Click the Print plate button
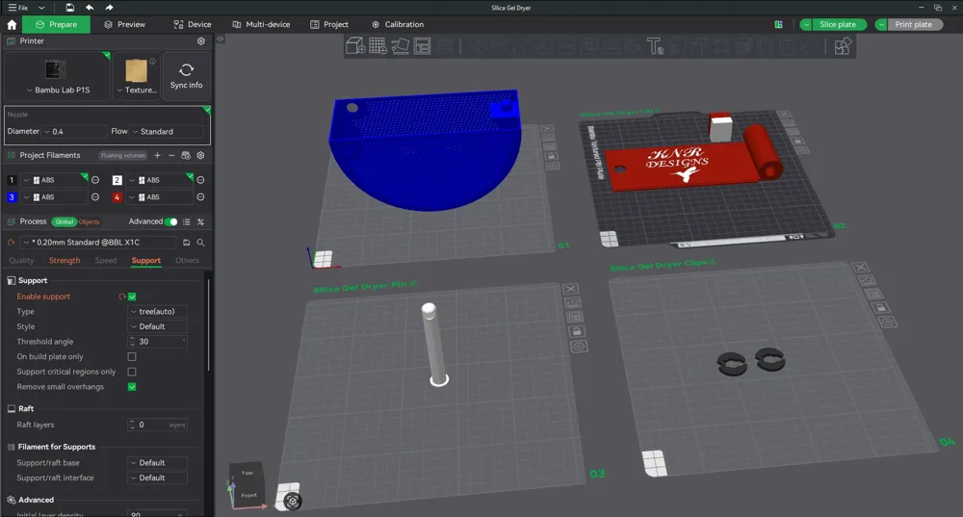 coord(913,25)
